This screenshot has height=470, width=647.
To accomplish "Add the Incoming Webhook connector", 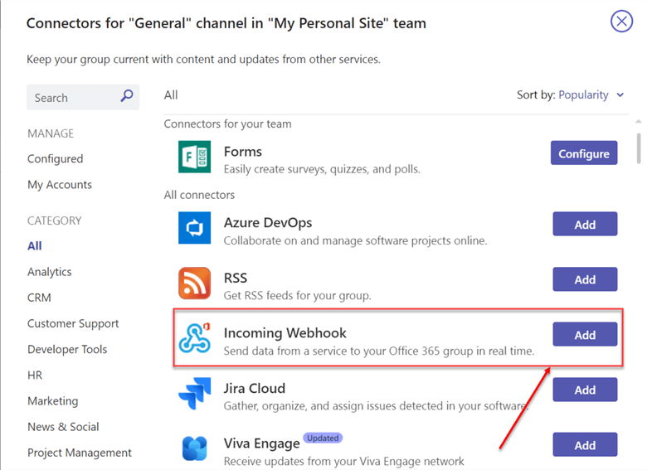I will click(585, 335).
